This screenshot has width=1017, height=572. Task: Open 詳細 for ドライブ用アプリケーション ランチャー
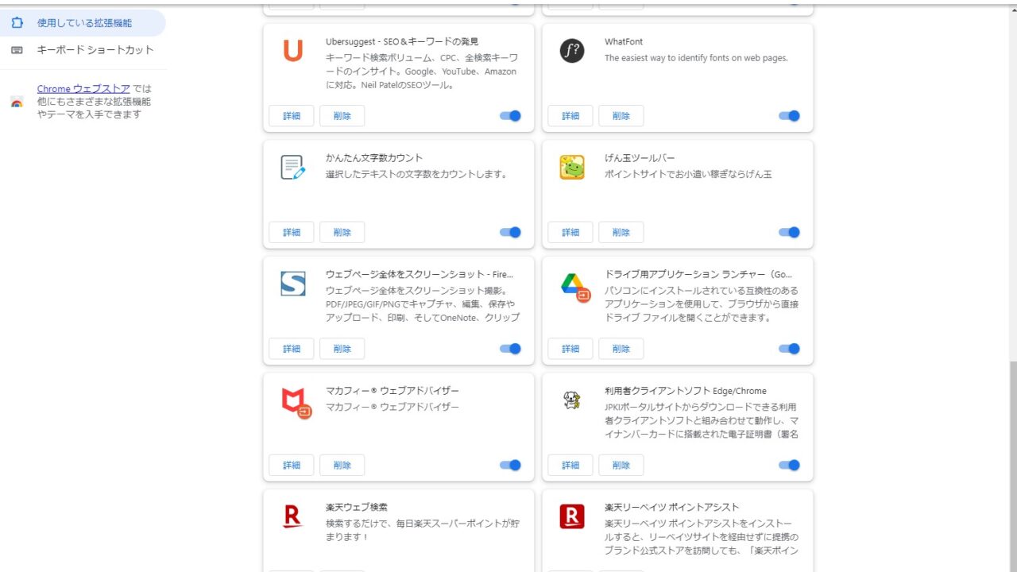tap(570, 349)
